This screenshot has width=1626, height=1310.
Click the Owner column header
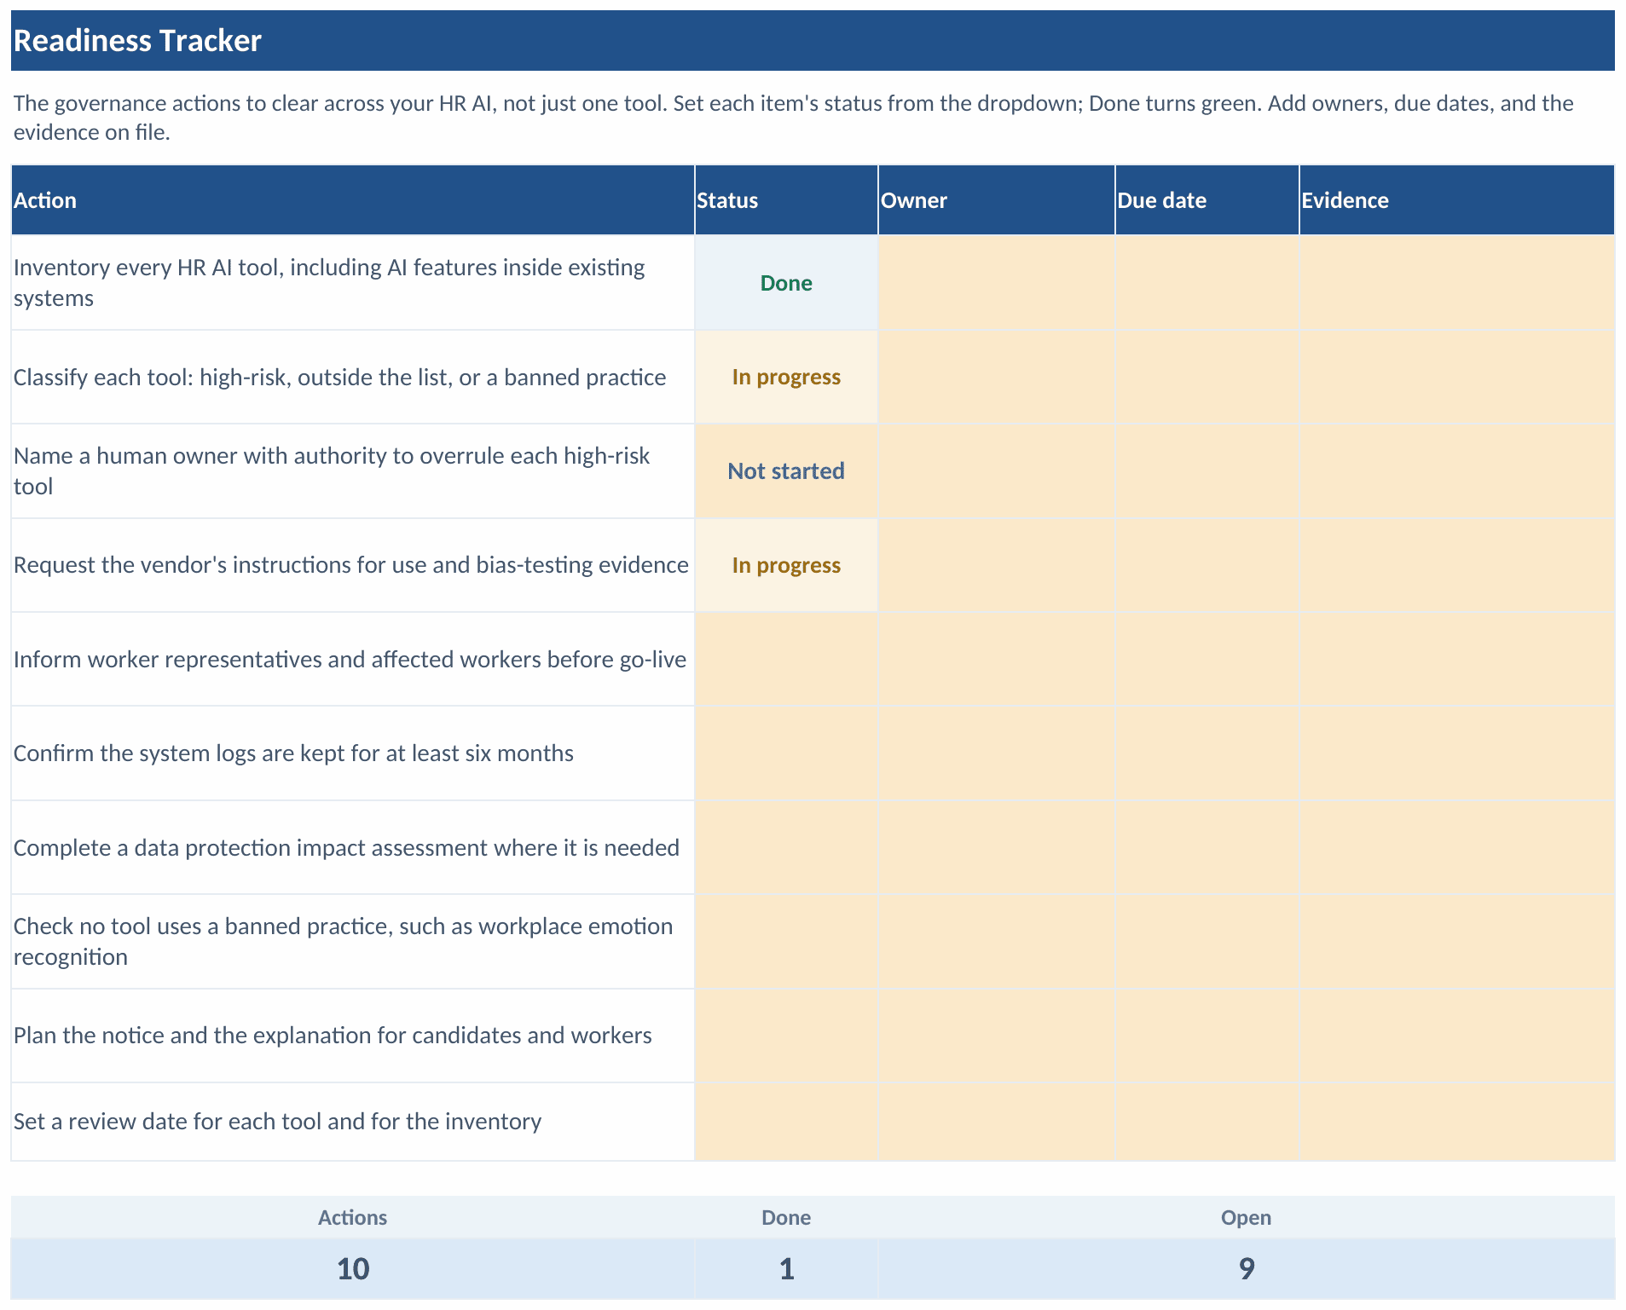997,200
